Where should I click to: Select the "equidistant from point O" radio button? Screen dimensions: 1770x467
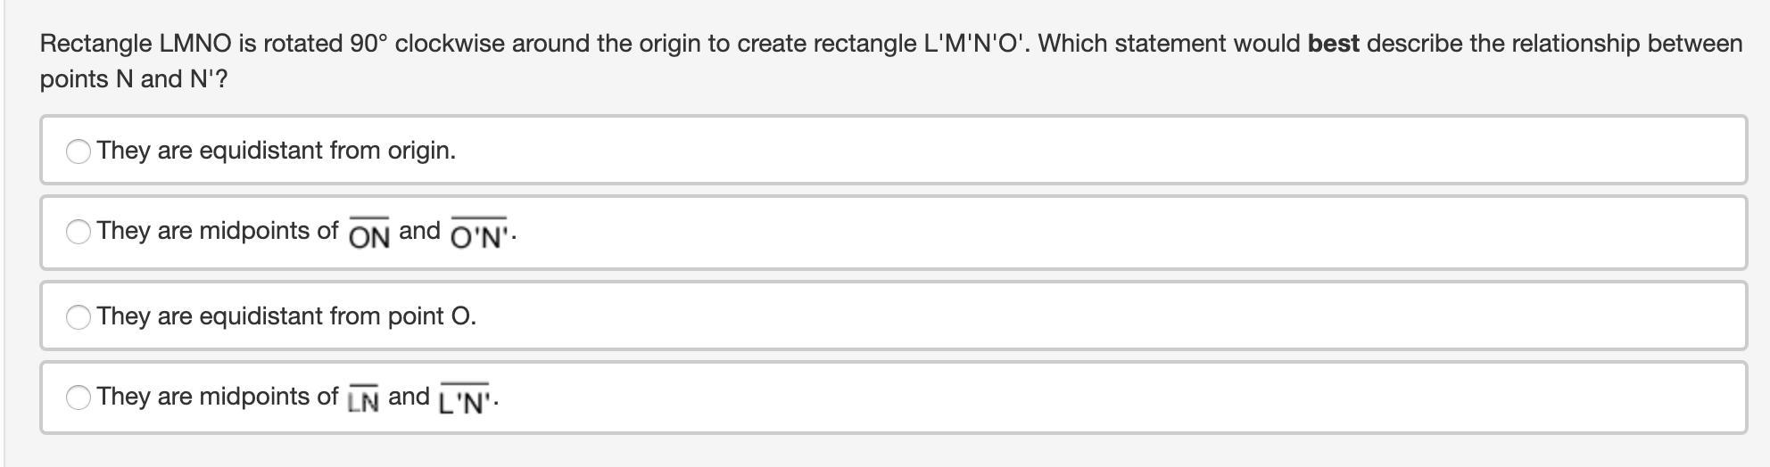79,317
